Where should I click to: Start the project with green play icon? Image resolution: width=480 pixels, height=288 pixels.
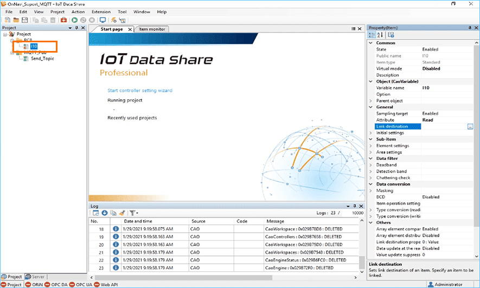pos(74,20)
